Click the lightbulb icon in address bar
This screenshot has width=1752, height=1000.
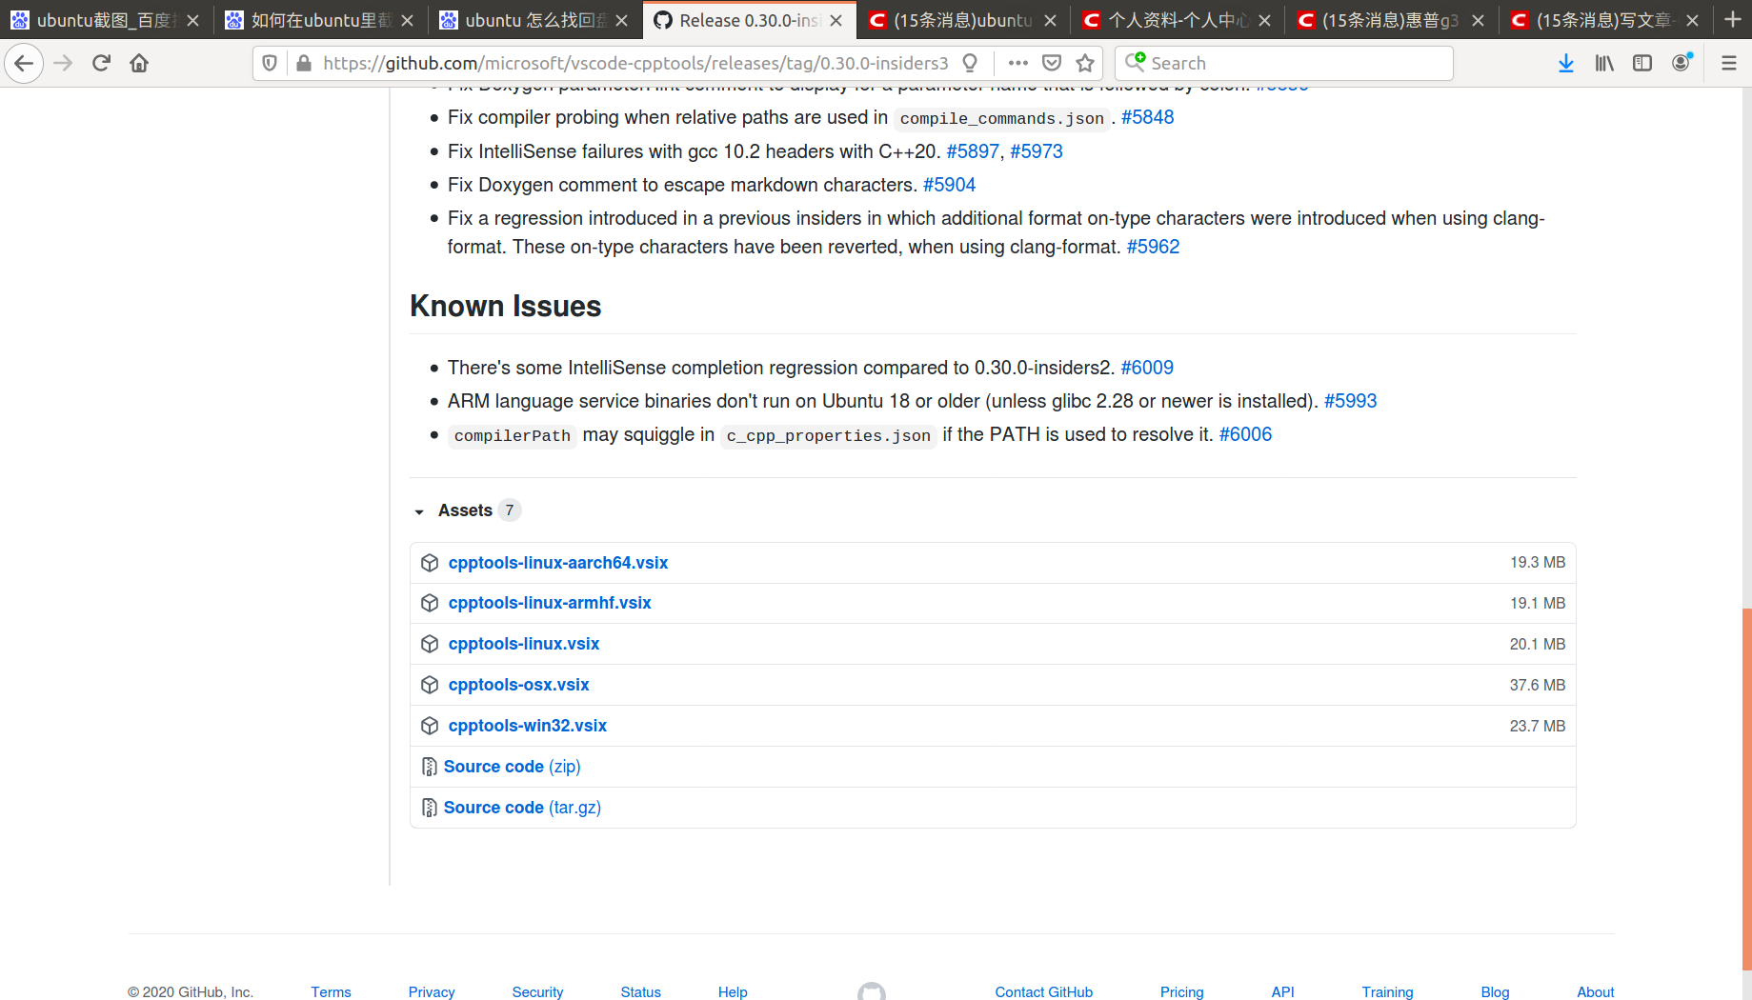click(x=970, y=63)
